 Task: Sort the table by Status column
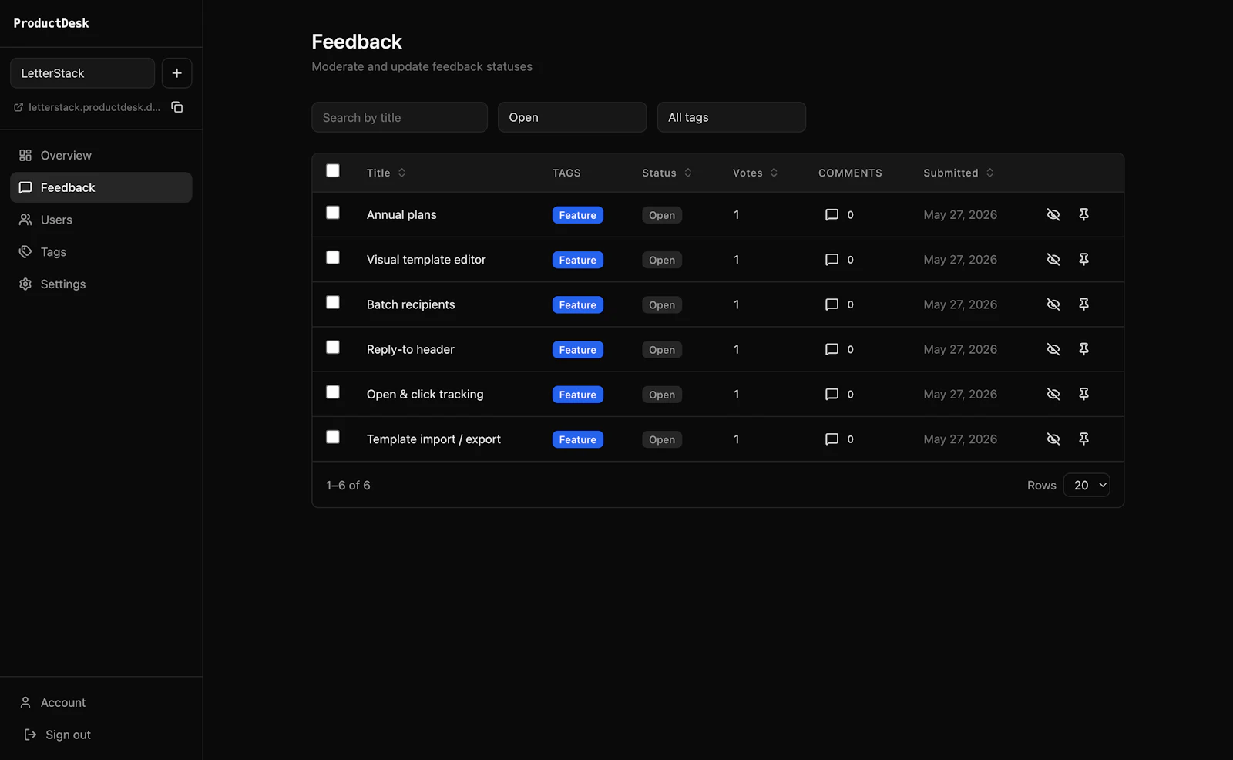tap(667, 173)
